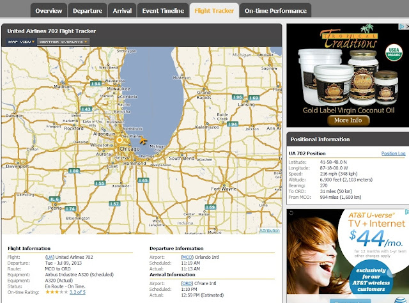This screenshot has height=303, width=409.
Task: Click the Kalamazoo map label
Action: [207, 127]
